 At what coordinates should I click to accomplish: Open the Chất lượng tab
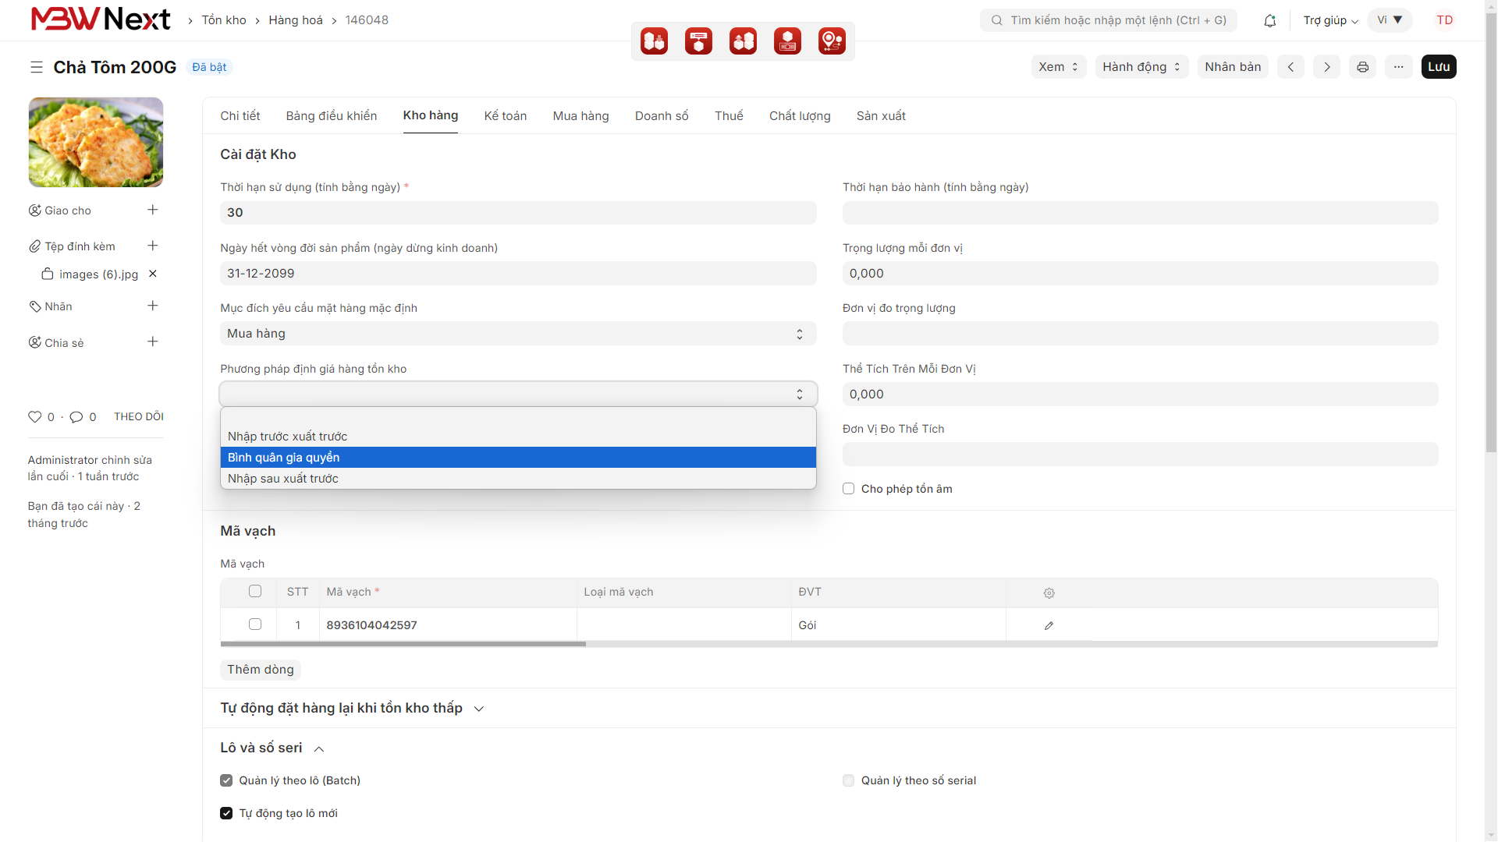pos(800,116)
